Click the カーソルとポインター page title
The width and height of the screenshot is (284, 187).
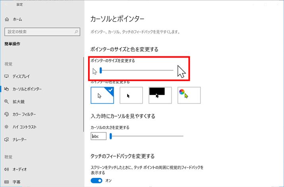[117, 19]
